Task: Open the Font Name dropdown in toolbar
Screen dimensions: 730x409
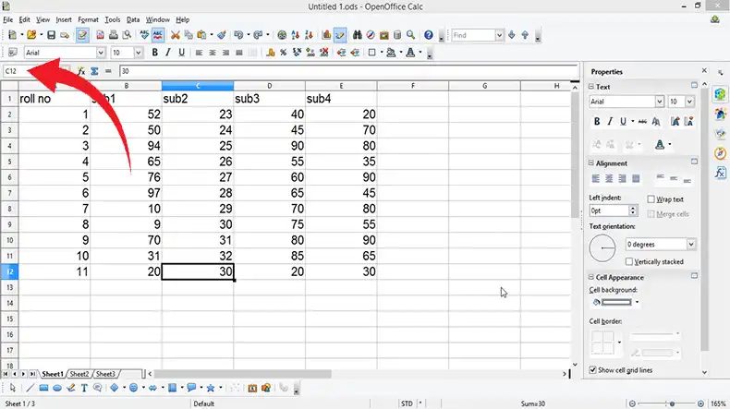Action: pyautogui.click(x=101, y=53)
